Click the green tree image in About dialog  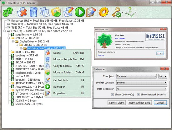tap(105, 41)
